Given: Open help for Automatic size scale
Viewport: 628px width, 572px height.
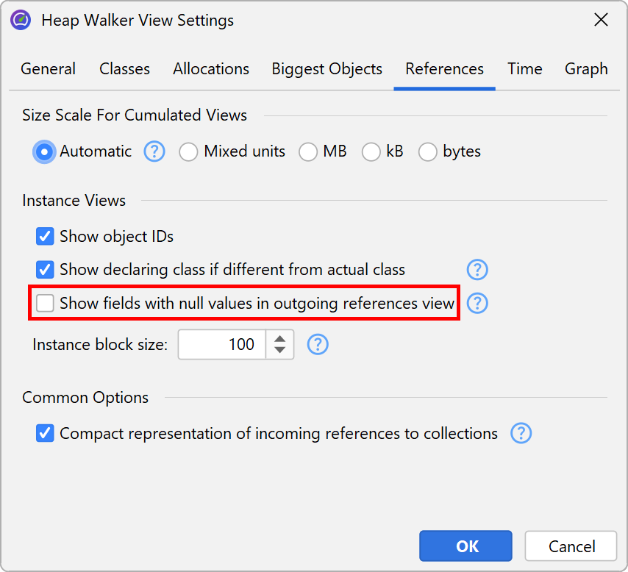Looking at the screenshot, I should 154,152.
